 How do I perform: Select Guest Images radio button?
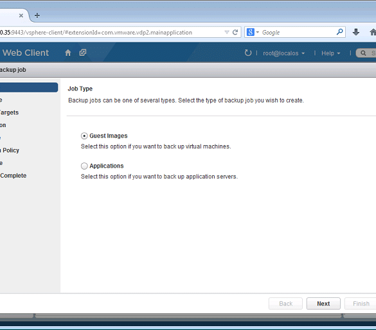coord(84,136)
